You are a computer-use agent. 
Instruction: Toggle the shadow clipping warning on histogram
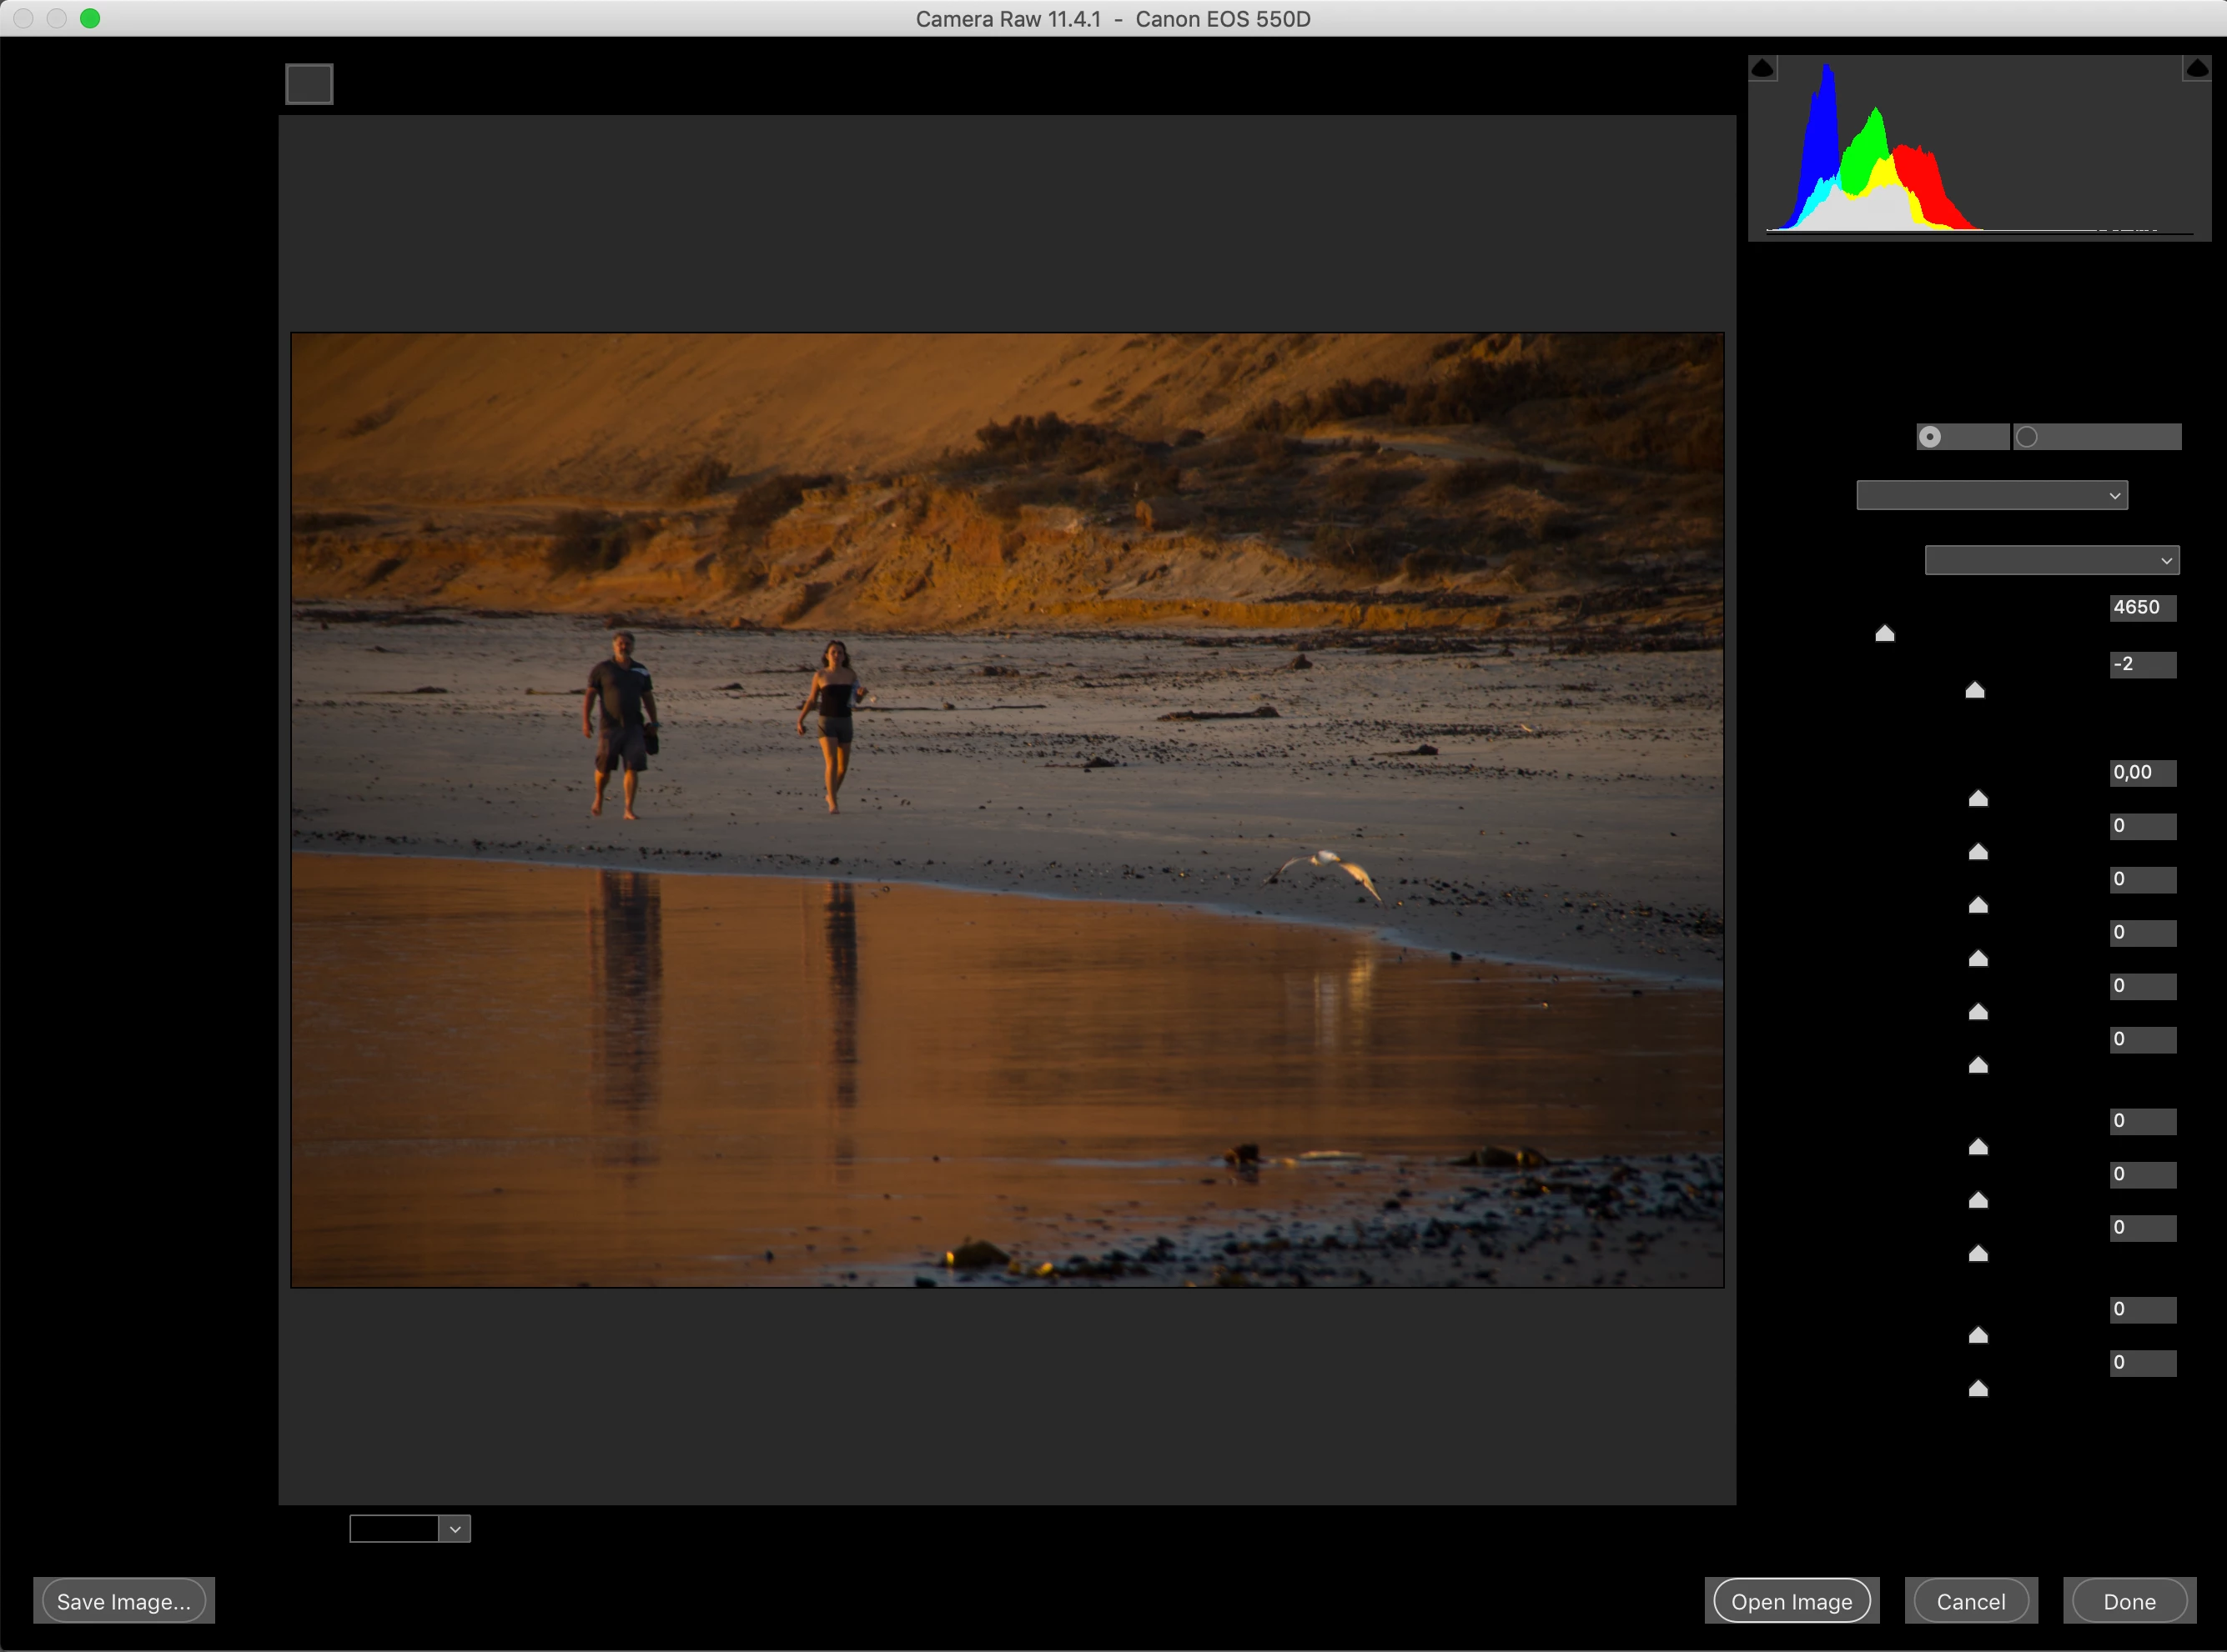point(1762,69)
